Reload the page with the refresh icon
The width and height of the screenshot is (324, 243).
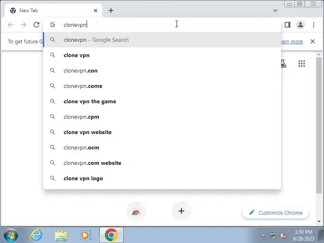pos(36,25)
